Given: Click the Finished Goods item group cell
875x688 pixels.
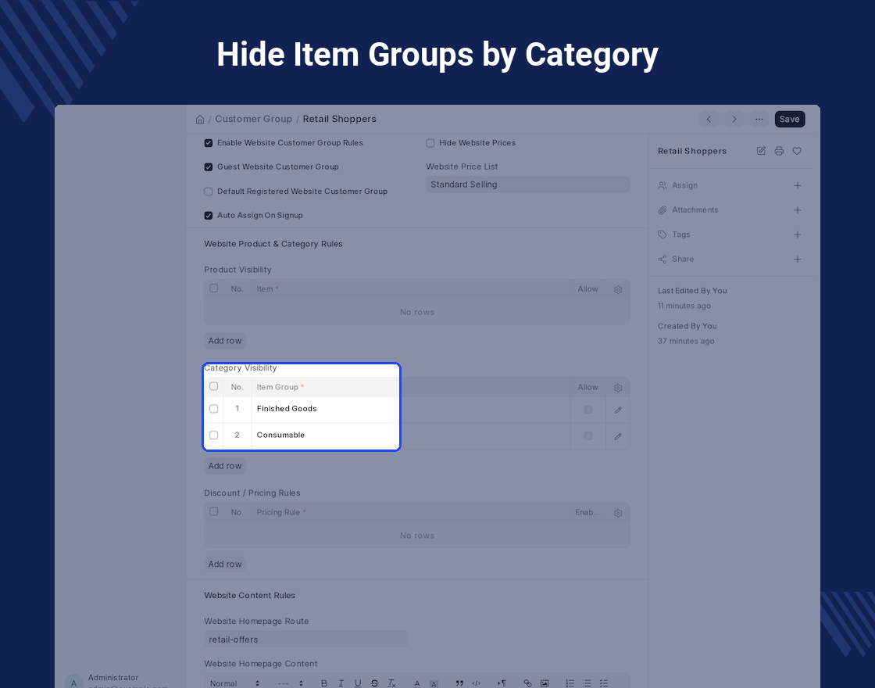Looking at the screenshot, I should tap(411, 410).
